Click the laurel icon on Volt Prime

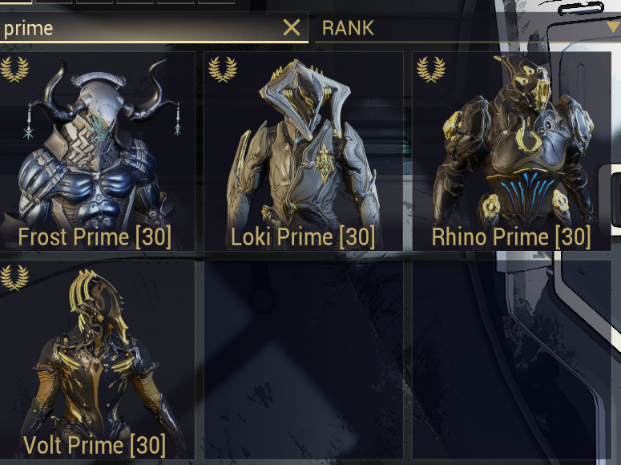14,278
